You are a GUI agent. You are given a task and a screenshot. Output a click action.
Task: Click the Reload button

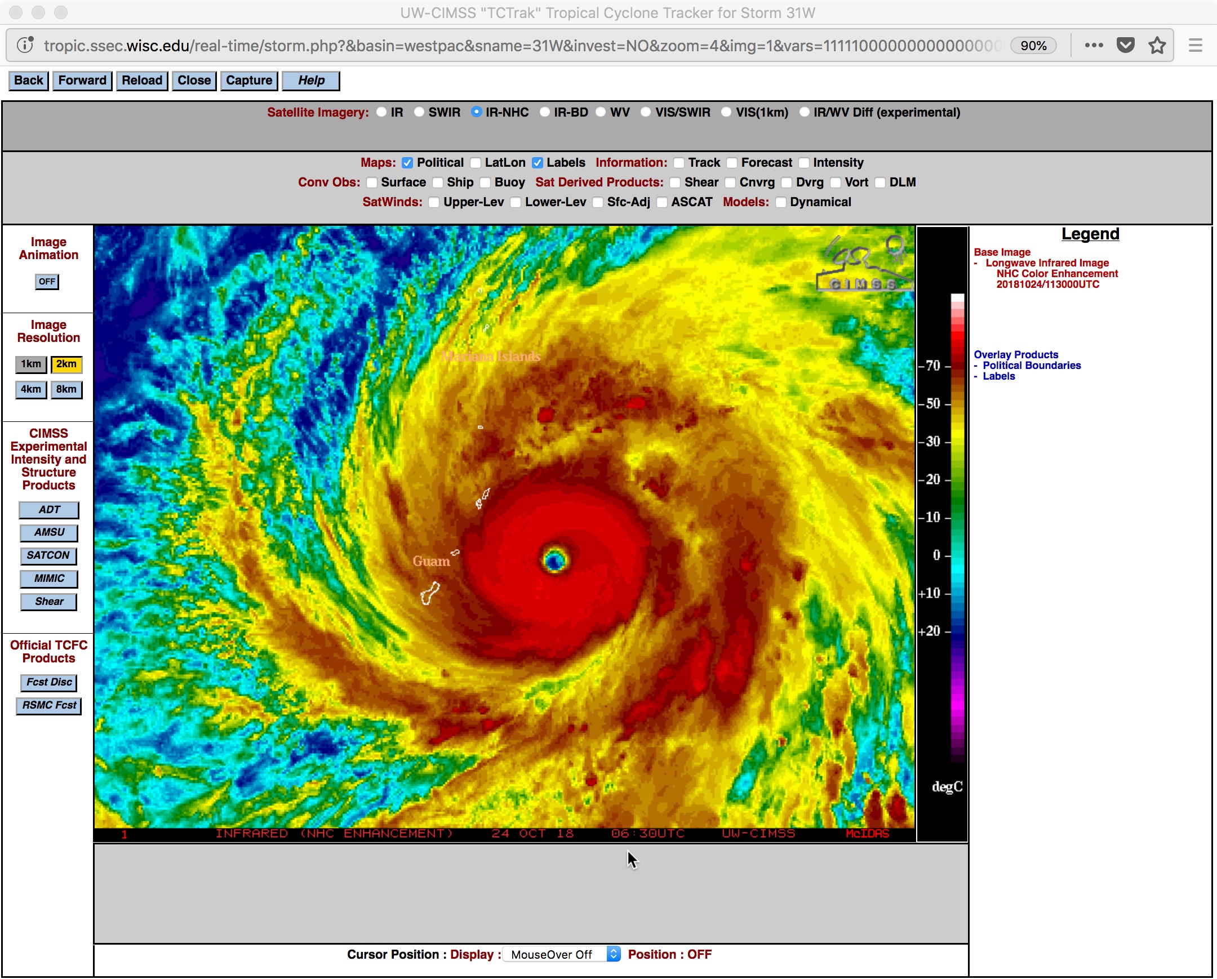coord(141,80)
